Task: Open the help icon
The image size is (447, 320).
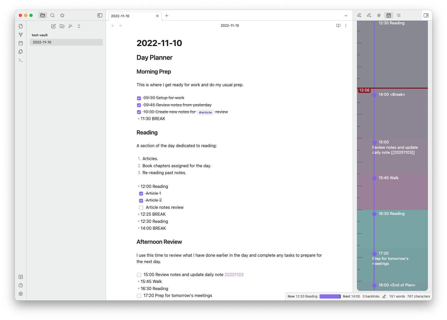Action: click(21, 285)
